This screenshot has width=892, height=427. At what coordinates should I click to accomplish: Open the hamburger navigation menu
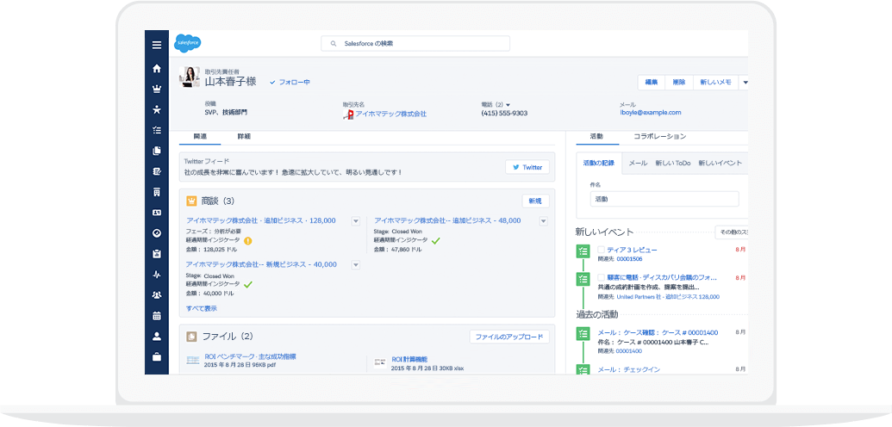point(156,46)
